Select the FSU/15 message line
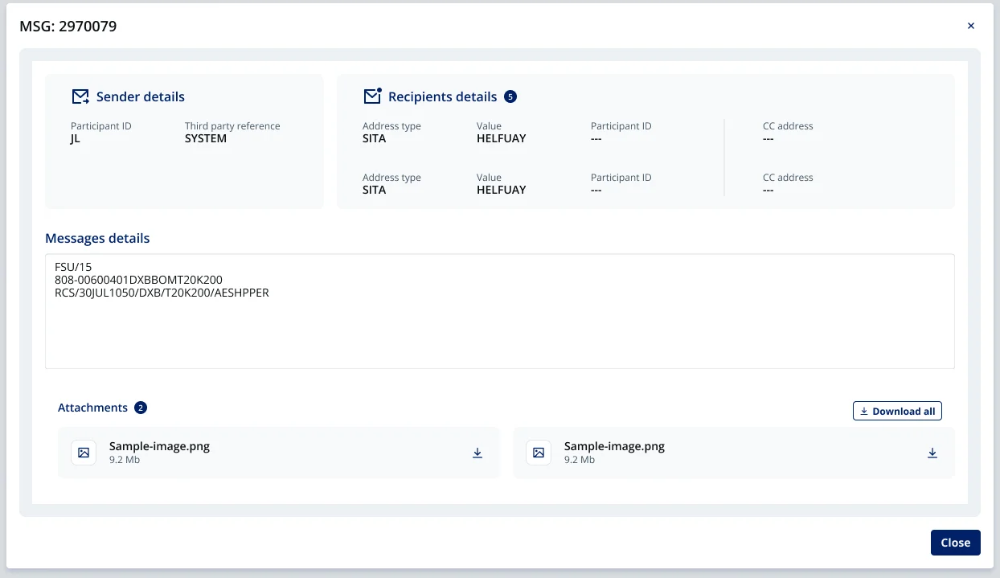Image resolution: width=1000 pixels, height=578 pixels. (74, 267)
